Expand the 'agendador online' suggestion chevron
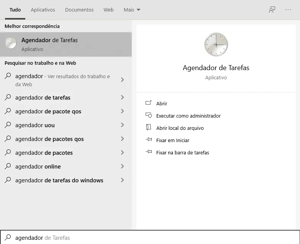Image resolution: width=300 pixels, height=244 pixels. pyautogui.click(x=123, y=166)
